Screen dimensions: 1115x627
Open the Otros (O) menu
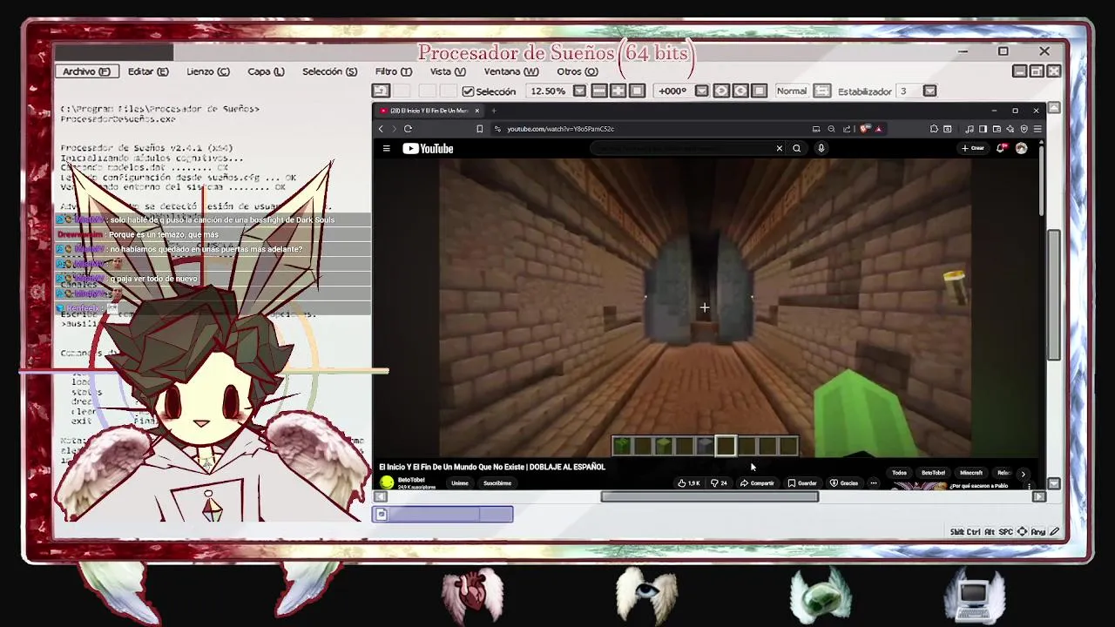pos(578,71)
